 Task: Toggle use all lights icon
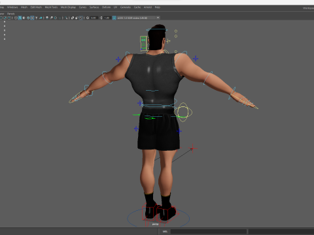coord(37,18)
